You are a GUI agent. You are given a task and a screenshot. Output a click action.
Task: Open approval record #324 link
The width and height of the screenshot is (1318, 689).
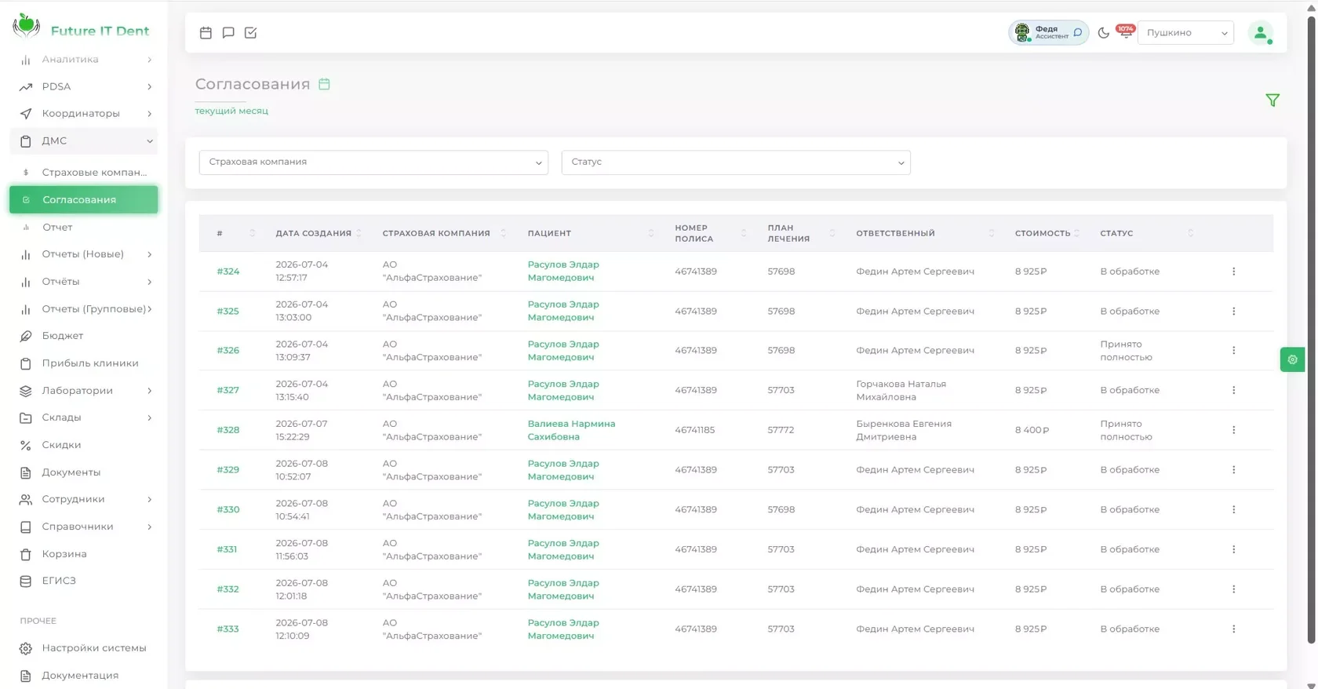(228, 272)
